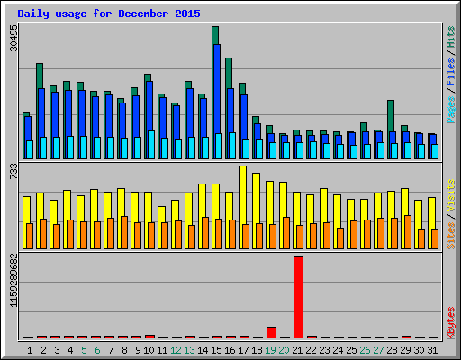Click the x-axis day label '16'
The image size is (461, 360).
[x=230, y=350]
